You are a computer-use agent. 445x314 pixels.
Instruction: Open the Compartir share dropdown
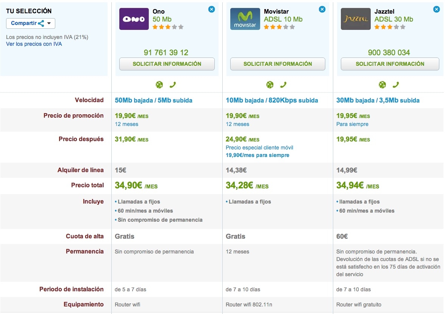31,23
